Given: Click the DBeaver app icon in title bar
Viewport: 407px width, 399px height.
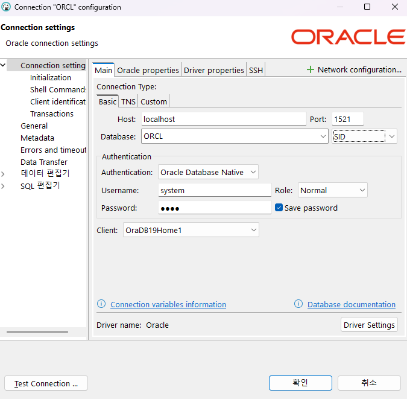Looking at the screenshot, I should point(6,7).
